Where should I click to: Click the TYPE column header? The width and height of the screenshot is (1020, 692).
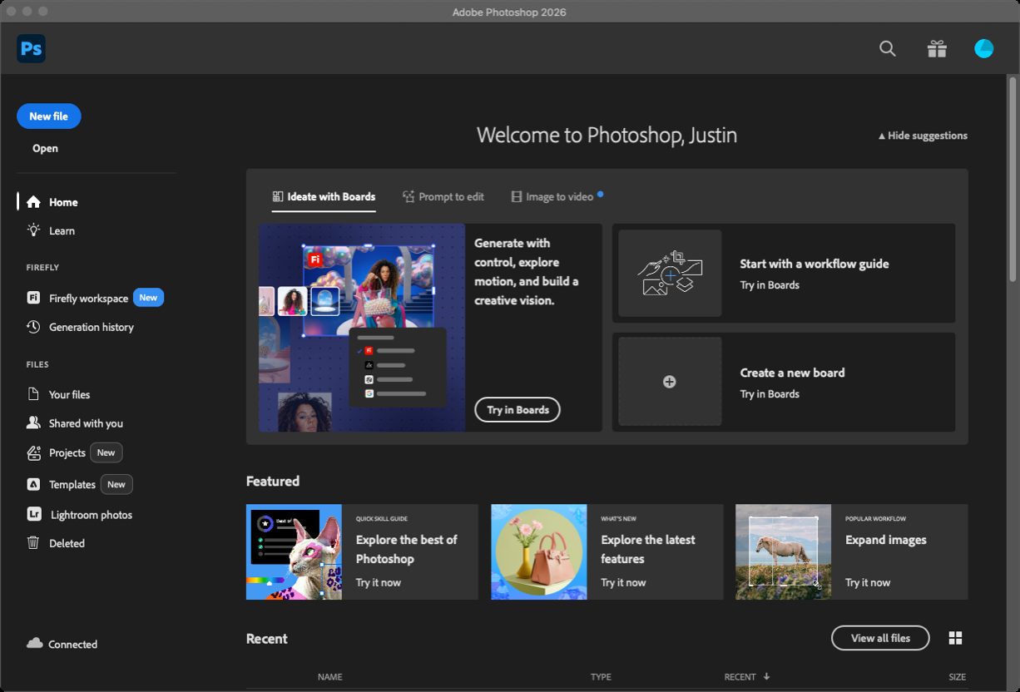(601, 677)
